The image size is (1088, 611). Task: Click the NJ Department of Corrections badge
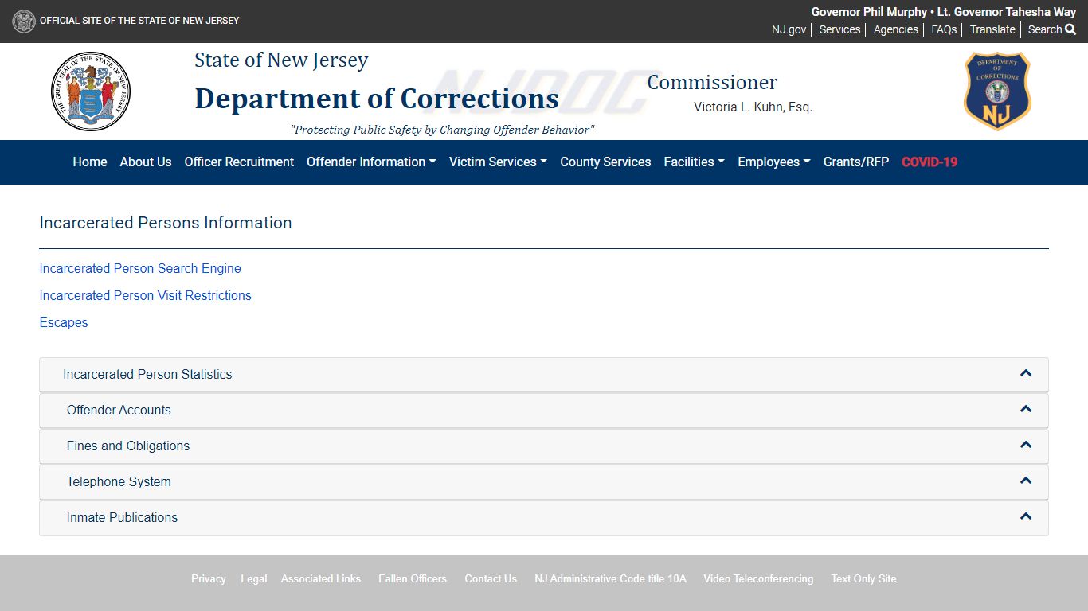[x=997, y=91]
